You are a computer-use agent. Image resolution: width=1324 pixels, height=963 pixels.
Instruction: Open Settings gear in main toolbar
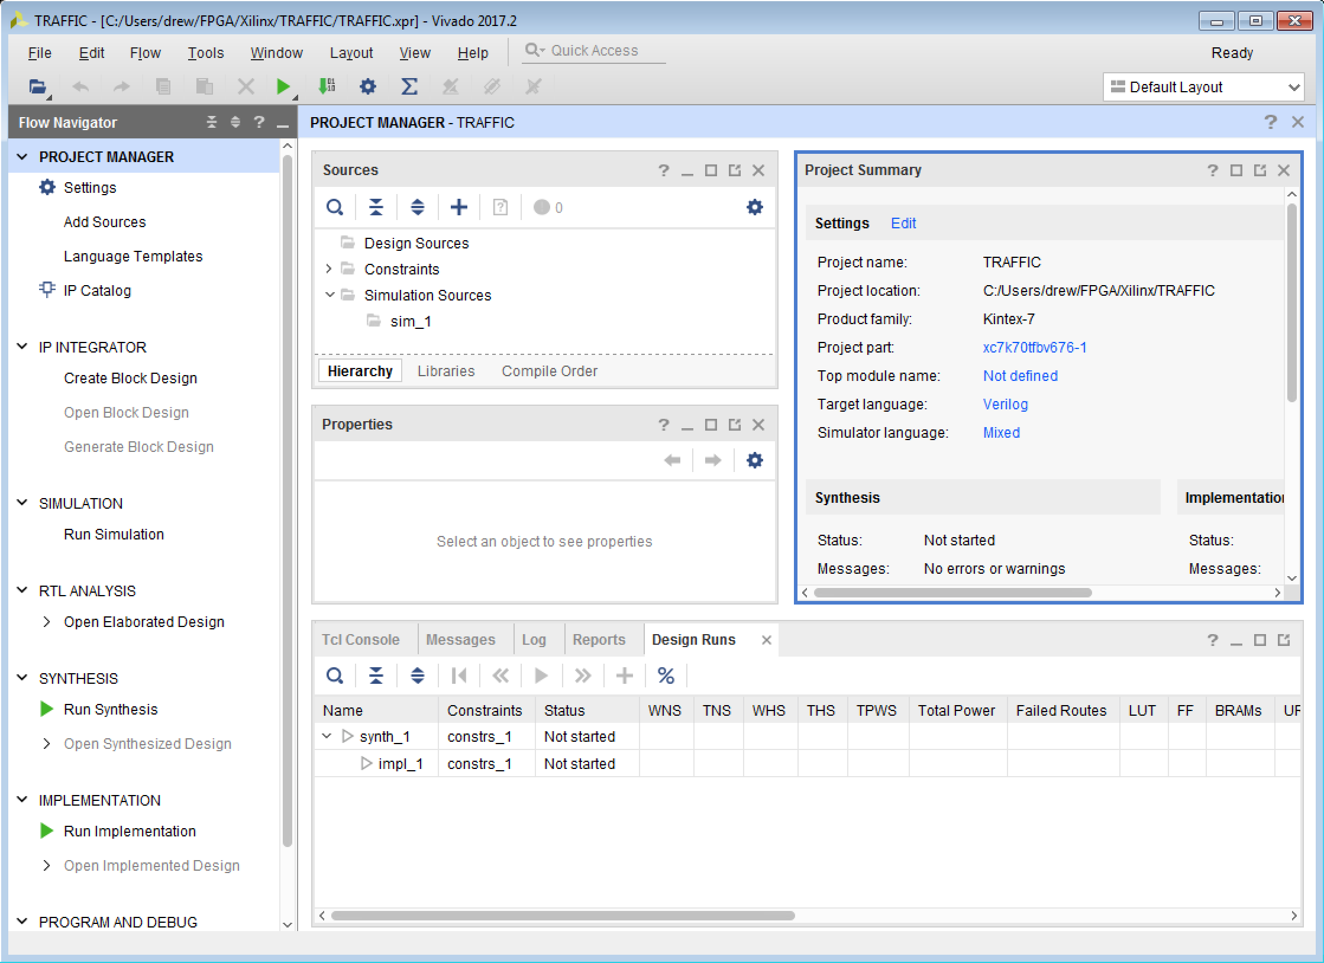(x=367, y=87)
